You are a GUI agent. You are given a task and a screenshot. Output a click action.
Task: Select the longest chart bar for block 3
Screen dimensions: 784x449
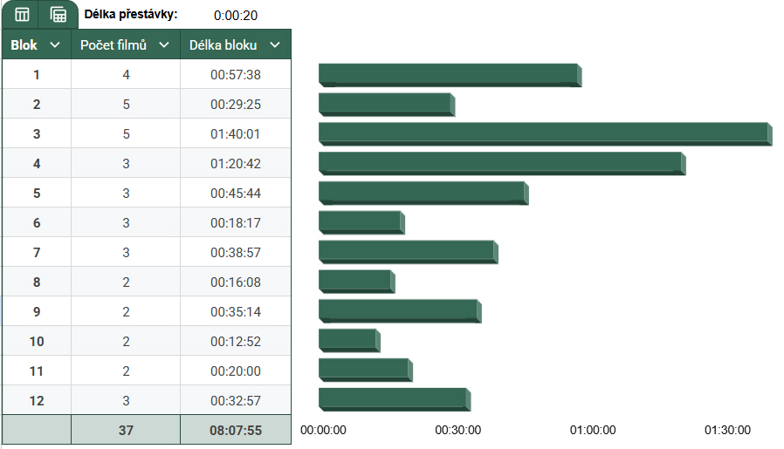point(544,133)
